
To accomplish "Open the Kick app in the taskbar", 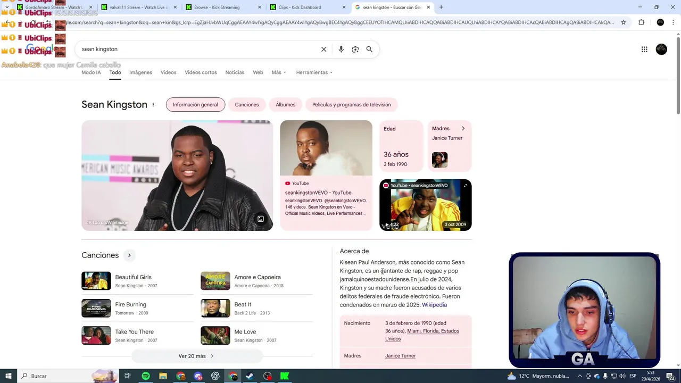I will [x=285, y=376].
